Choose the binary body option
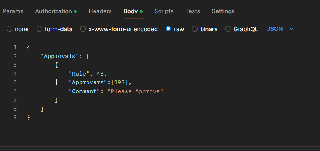The height and width of the screenshot is (151, 320). coord(195,29)
